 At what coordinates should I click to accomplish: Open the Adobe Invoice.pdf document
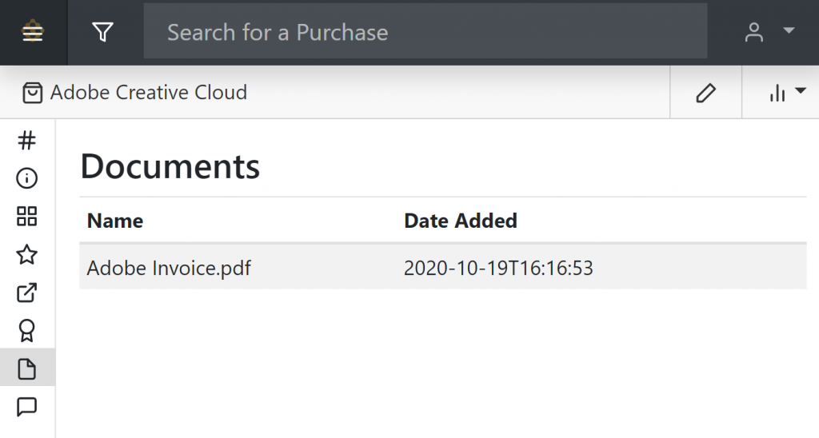pyautogui.click(x=169, y=268)
